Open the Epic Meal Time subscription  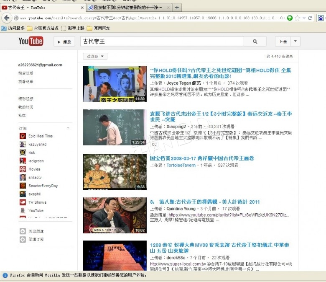(41, 136)
